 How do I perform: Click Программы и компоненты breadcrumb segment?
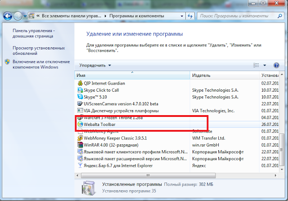click(x=137, y=16)
